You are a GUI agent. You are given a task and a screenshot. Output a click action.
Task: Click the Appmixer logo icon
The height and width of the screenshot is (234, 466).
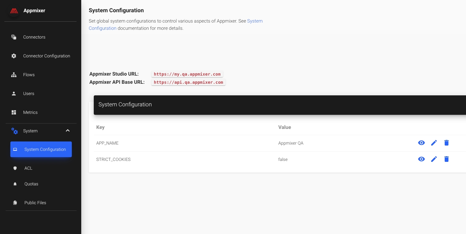point(14,11)
